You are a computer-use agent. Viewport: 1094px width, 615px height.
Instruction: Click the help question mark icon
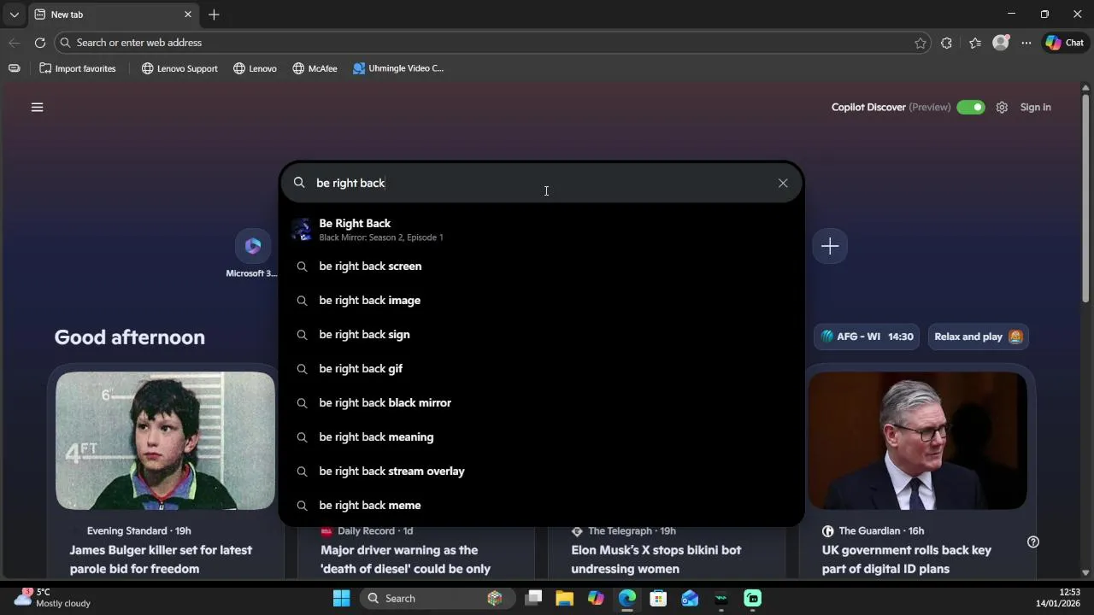[x=1032, y=542]
